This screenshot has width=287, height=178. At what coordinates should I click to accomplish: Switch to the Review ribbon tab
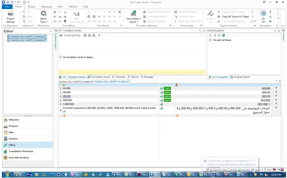tap(31, 6)
